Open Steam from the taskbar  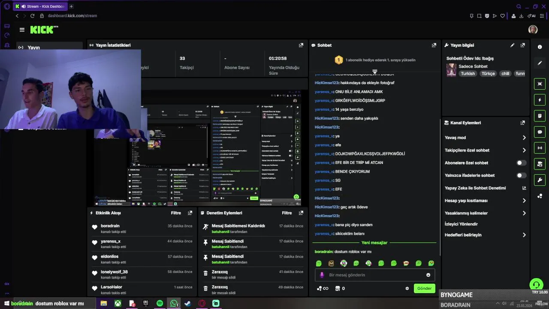pyautogui.click(x=187, y=303)
